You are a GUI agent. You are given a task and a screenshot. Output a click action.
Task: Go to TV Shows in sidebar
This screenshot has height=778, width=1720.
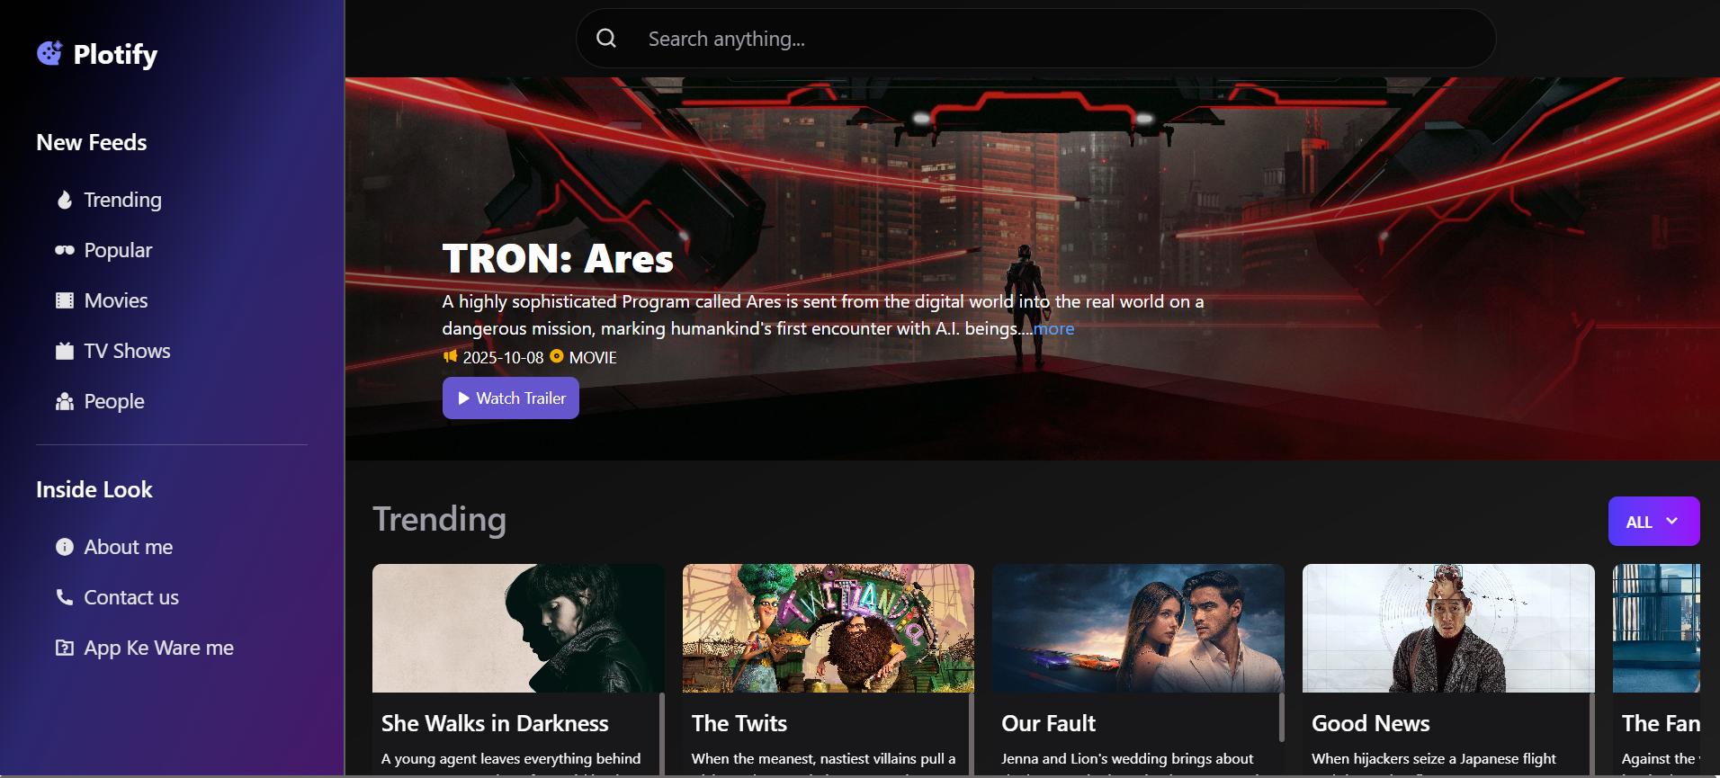[x=127, y=351]
